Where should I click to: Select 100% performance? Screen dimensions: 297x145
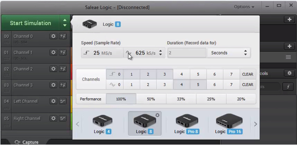(121, 99)
